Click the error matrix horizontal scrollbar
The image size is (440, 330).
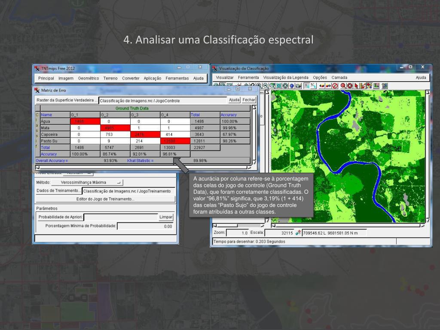tap(143, 168)
